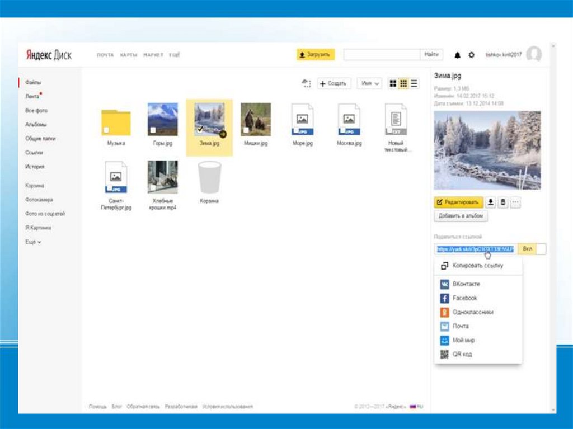Click the search input field

382,54
